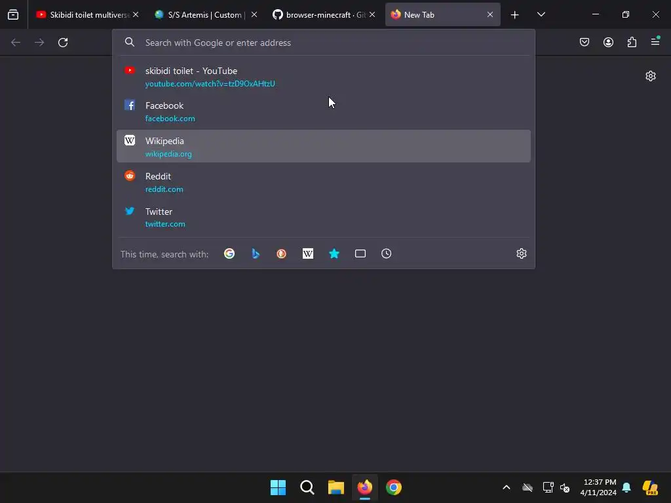Launch Google Chrome from taskbar
This screenshot has width=671, height=503.
(394, 487)
